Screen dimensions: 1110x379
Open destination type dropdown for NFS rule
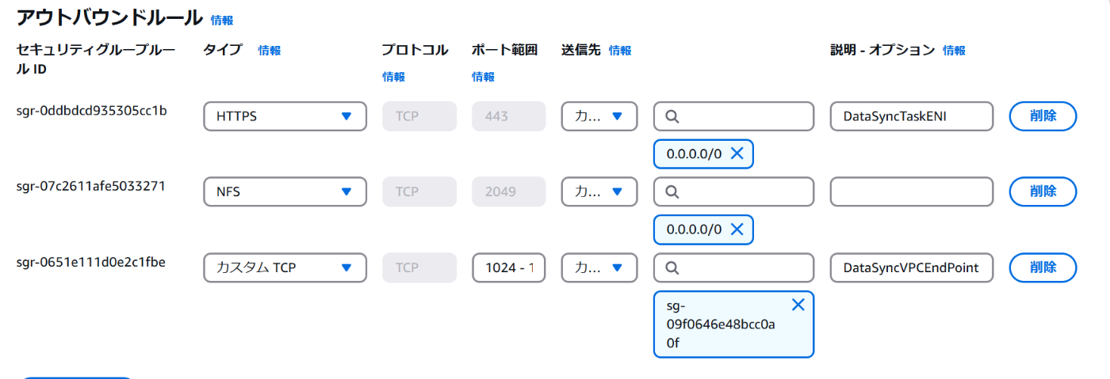click(x=599, y=191)
